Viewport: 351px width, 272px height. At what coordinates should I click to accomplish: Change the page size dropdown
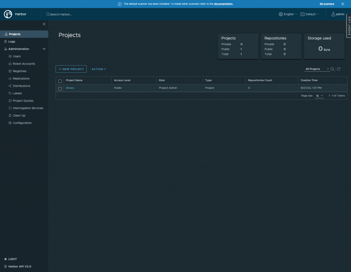pos(319,96)
